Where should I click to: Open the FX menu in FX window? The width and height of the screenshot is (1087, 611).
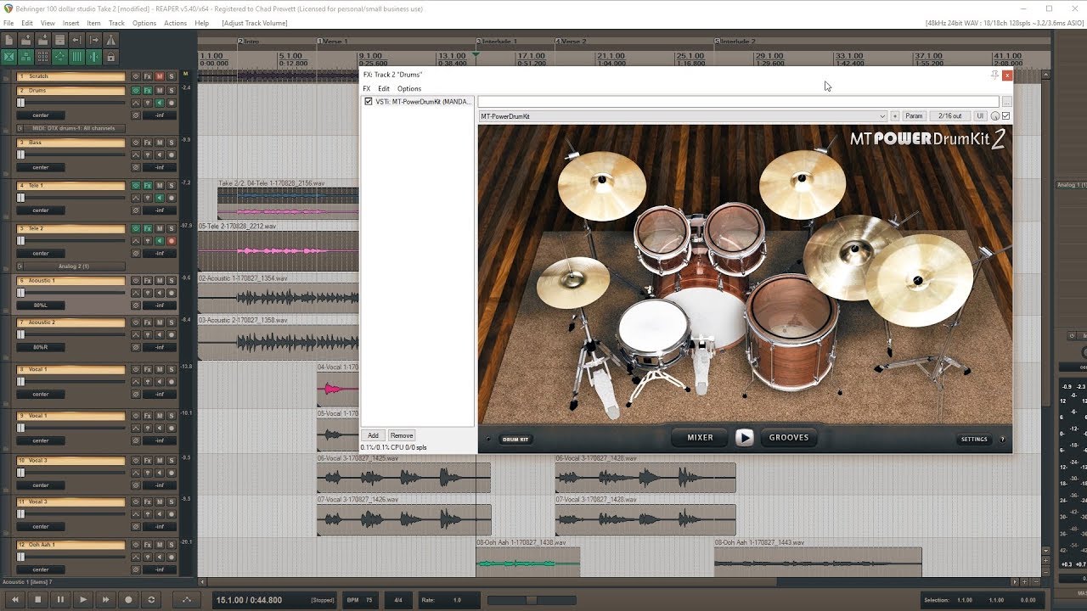click(367, 88)
